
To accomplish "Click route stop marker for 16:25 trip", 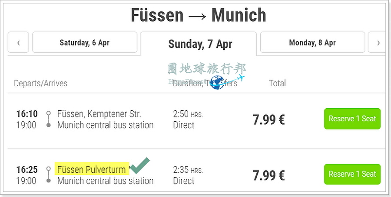I will coord(49,175).
